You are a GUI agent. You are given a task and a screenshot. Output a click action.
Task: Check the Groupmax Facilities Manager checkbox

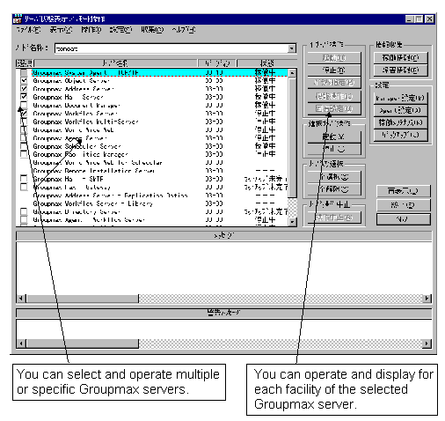(x=24, y=154)
